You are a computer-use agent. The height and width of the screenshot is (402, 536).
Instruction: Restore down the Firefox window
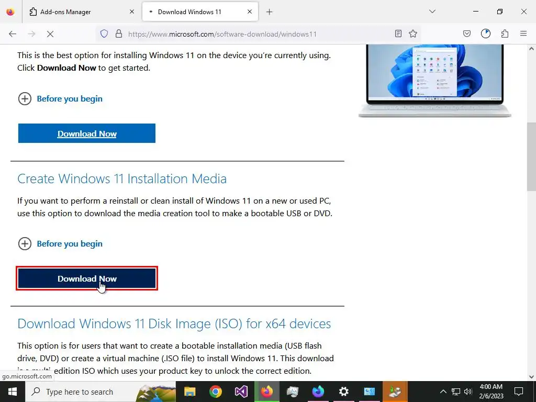(500, 12)
